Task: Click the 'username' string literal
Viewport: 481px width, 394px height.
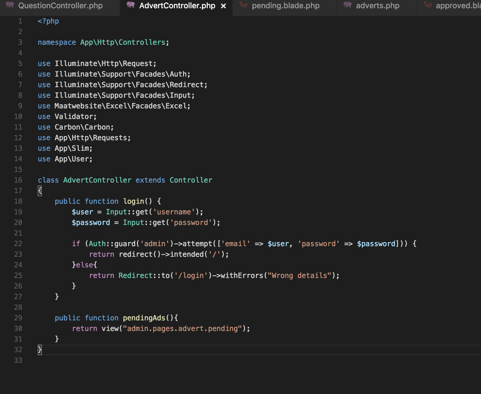Action: (x=174, y=212)
